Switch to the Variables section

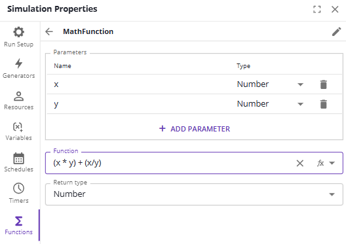point(19,131)
